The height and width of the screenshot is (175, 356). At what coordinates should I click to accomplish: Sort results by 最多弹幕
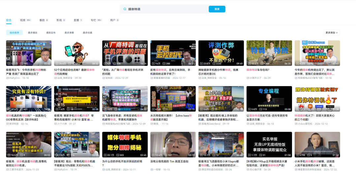[69, 33]
